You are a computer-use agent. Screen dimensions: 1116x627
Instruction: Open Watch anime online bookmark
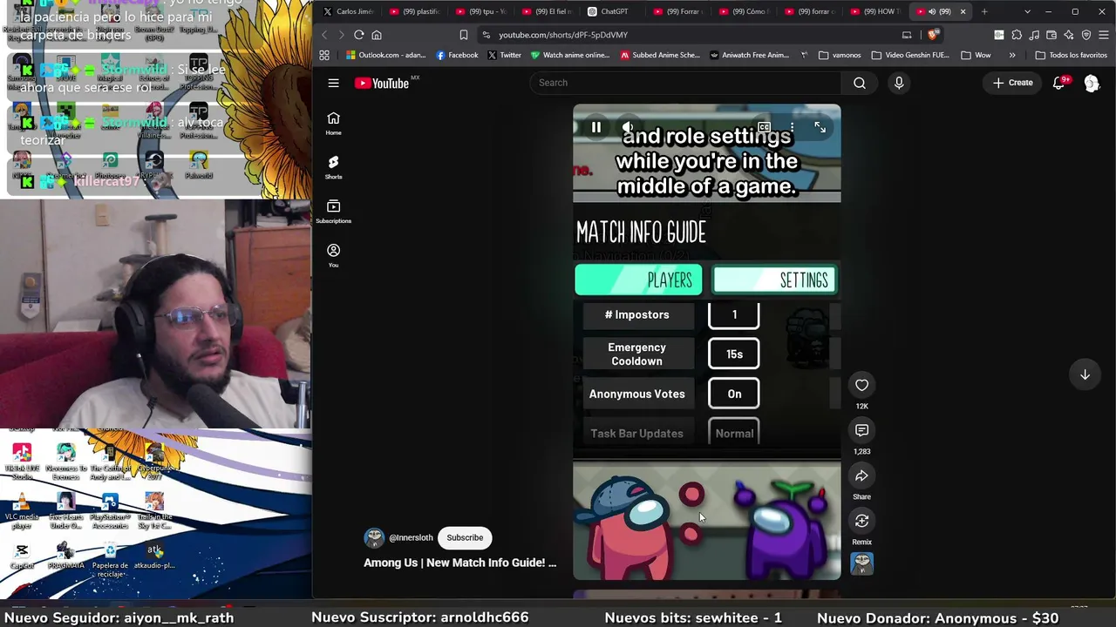coord(570,55)
